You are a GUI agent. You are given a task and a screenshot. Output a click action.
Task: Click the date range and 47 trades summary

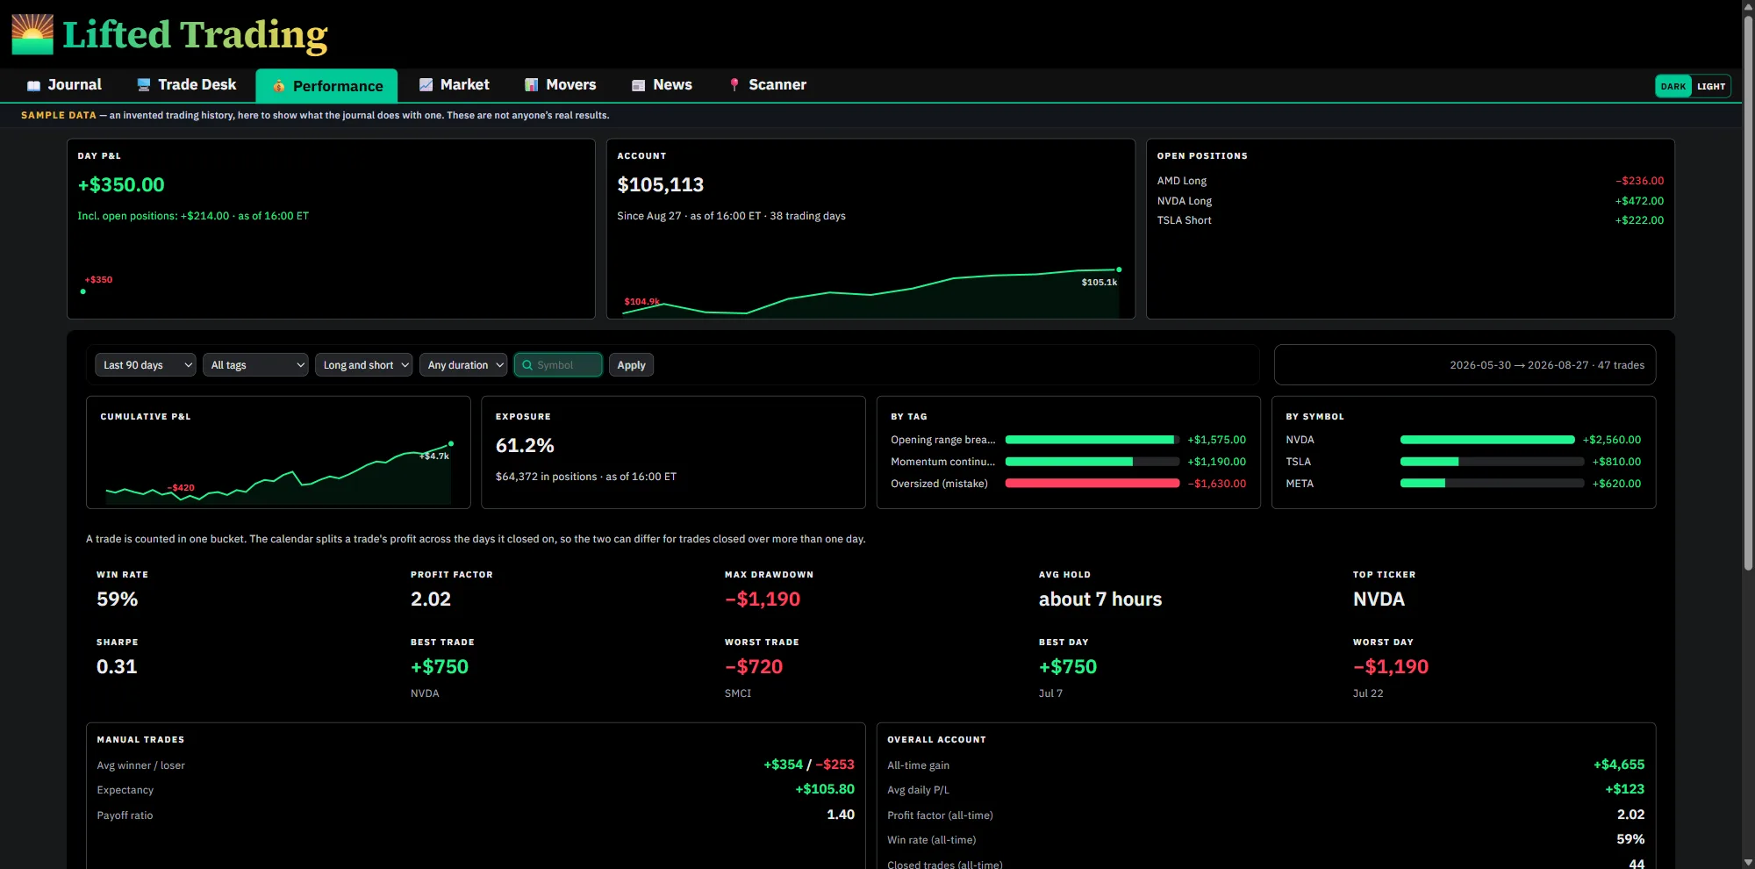point(1547,365)
